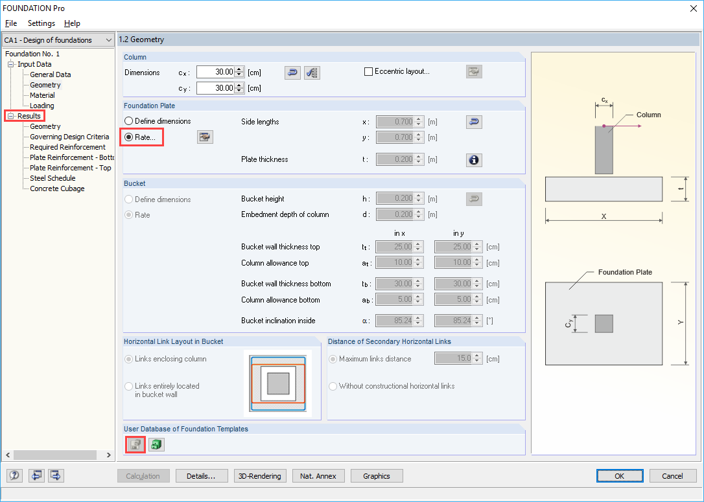The width and height of the screenshot is (704, 502).
Task: Decrease the cy column dimension spinner
Action: tap(240, 91)
